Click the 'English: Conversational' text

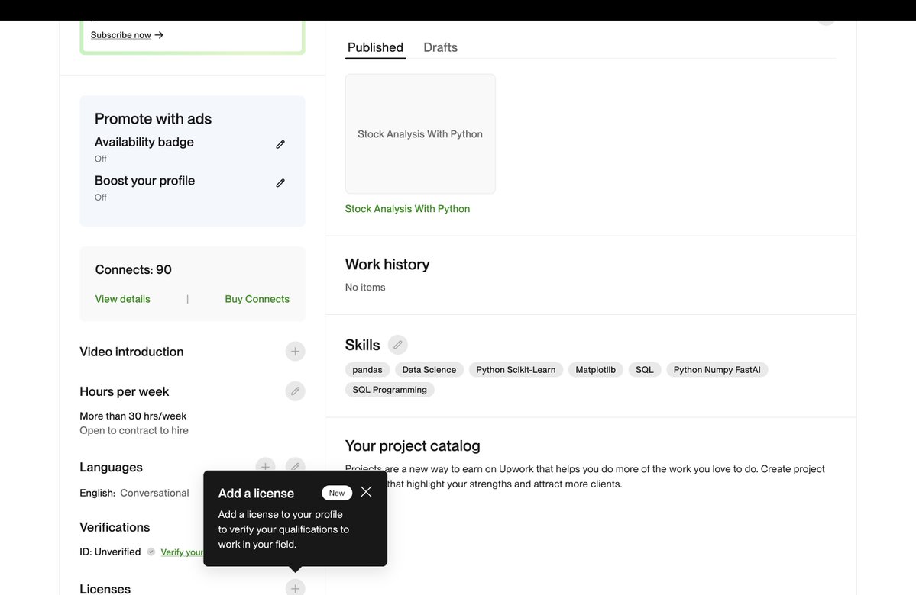pyautogui.click(x=134, y=493)
